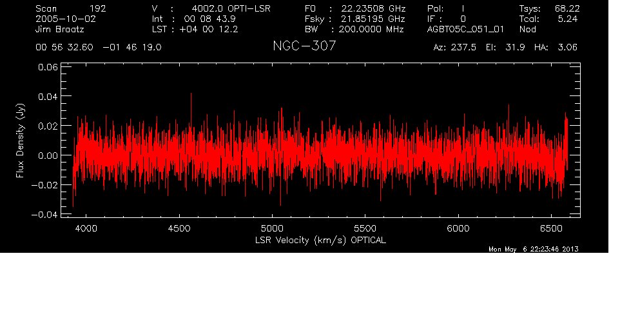Click the 6000 x-axis tick label
The height and width of the screenshot is (316, 620).
pyautogui.click(x=458, y=228)
